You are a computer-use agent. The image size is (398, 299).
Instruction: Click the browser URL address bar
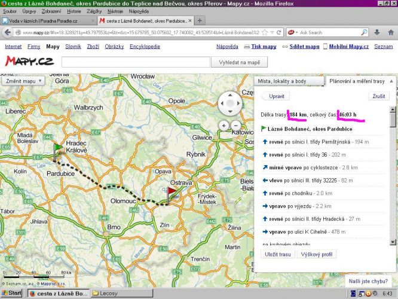(141, 32)
